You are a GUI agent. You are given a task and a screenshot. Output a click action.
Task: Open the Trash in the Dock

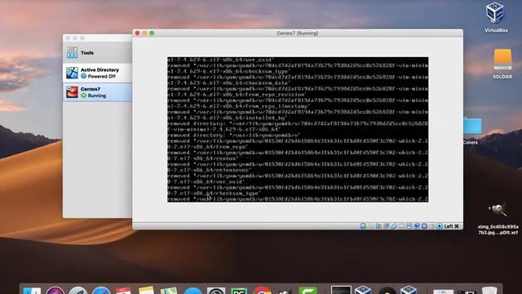click(489, 291)
